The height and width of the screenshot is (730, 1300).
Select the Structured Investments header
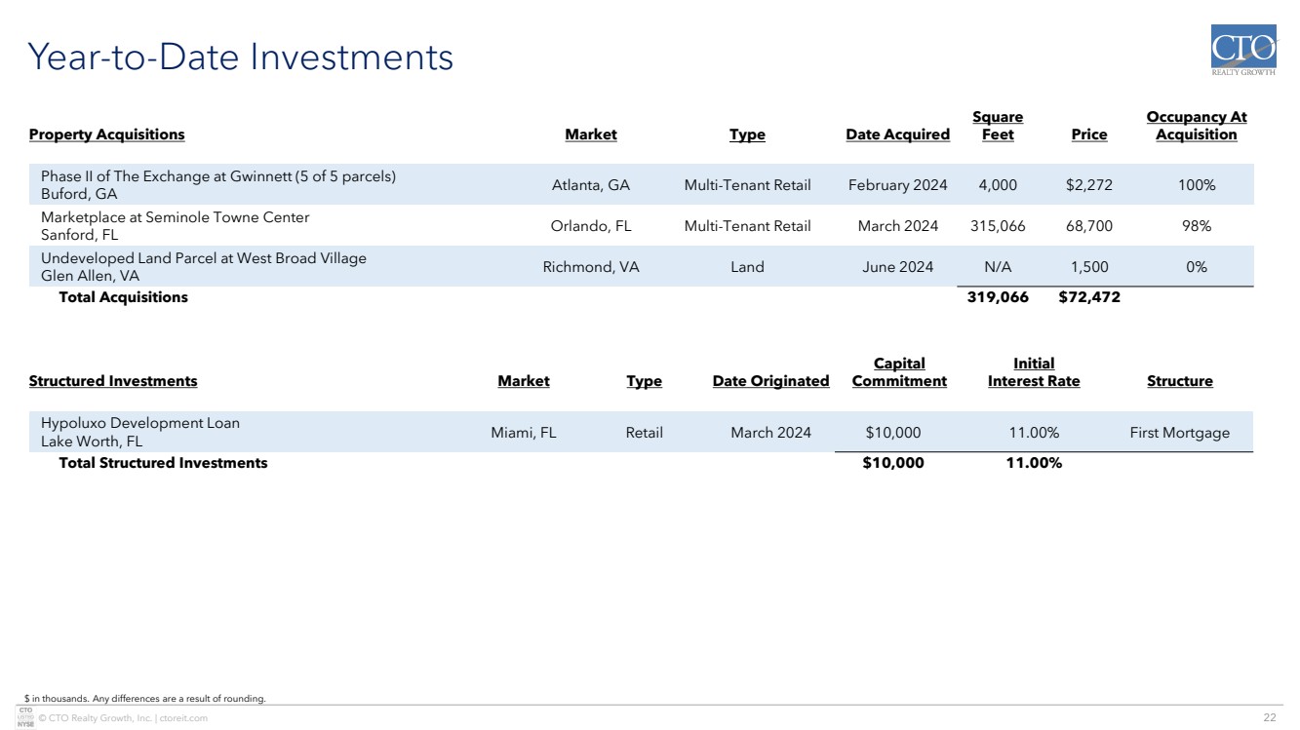113,381
